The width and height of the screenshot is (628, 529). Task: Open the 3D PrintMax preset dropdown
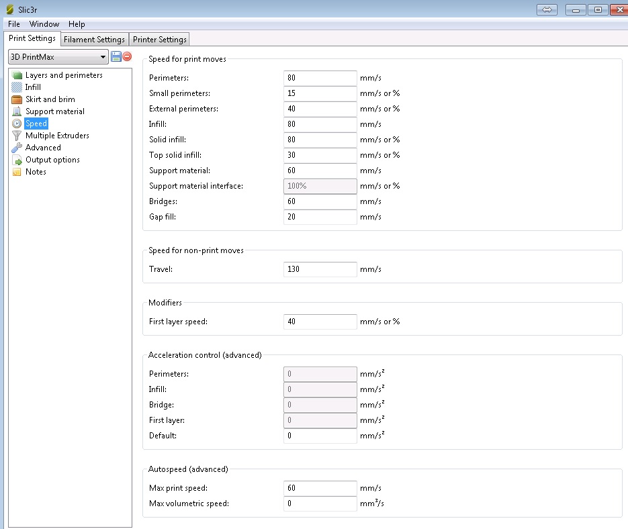58,57
